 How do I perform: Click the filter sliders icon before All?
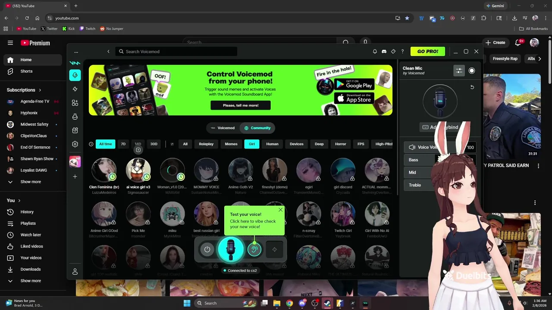pos(172,144)
